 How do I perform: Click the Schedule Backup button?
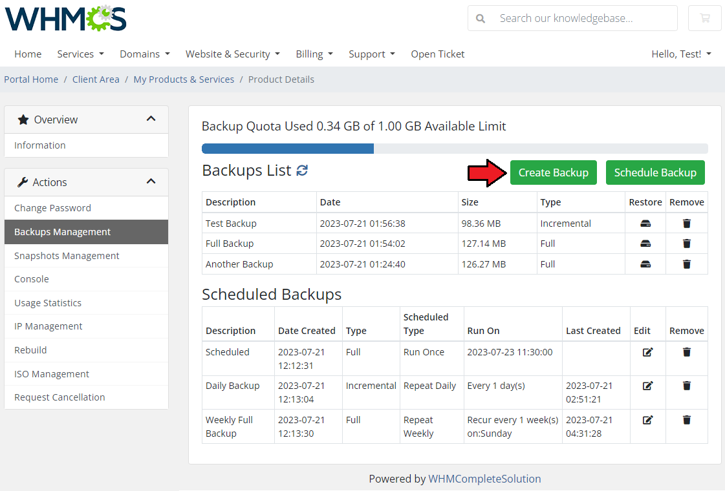click(655, 172)
